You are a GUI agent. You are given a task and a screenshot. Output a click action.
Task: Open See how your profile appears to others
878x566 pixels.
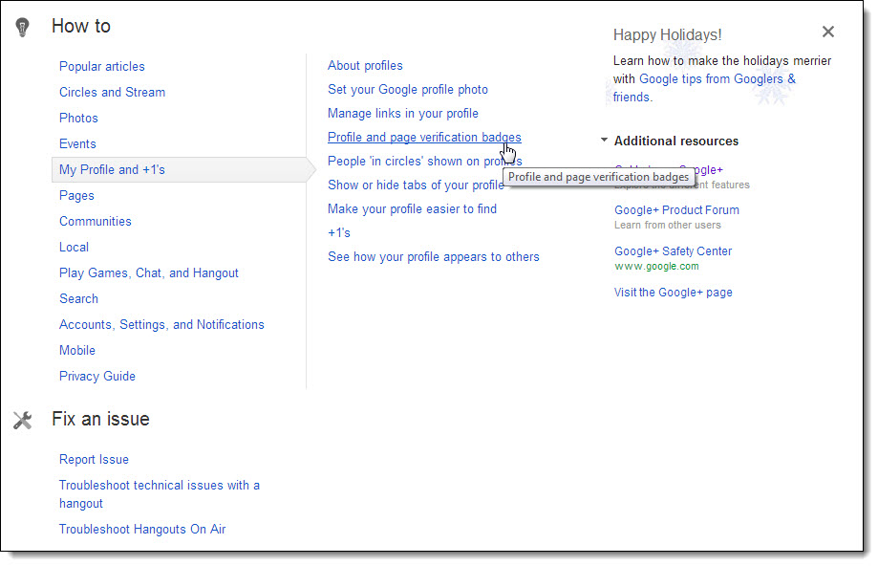(434, 256)
